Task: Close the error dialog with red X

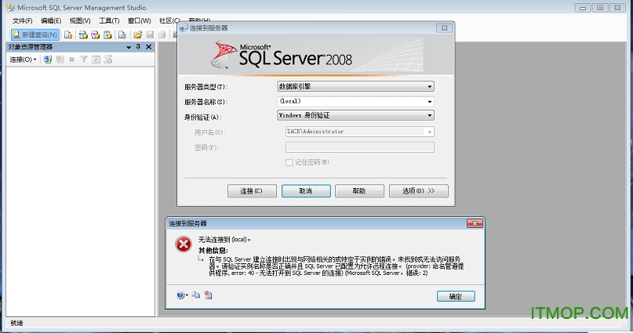Action: tap(475, 223)
